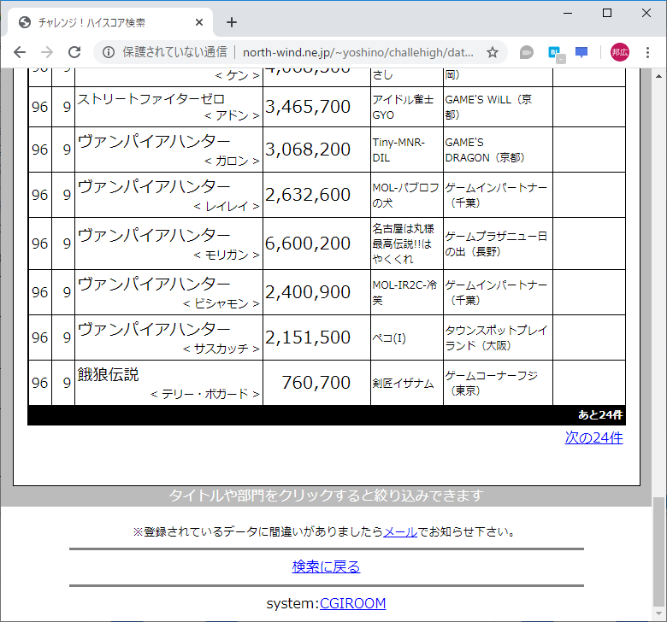The image size is (667, 622).
Task: Click ヴァンパイアハンター title in モリガン row
Action: [x=154, y=235]
